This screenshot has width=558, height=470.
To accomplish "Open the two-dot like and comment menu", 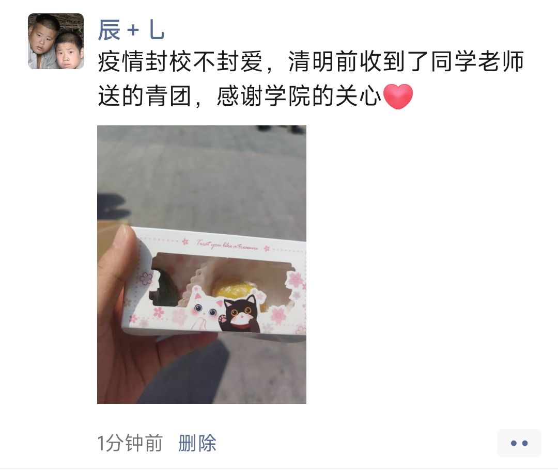I will point(519,443).
